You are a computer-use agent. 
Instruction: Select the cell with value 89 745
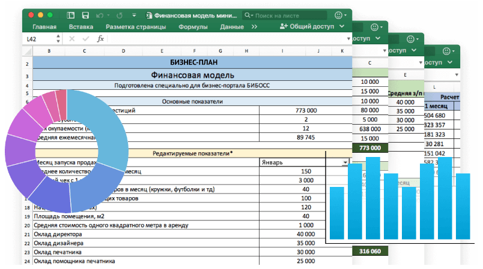click(x=306, y=137)
